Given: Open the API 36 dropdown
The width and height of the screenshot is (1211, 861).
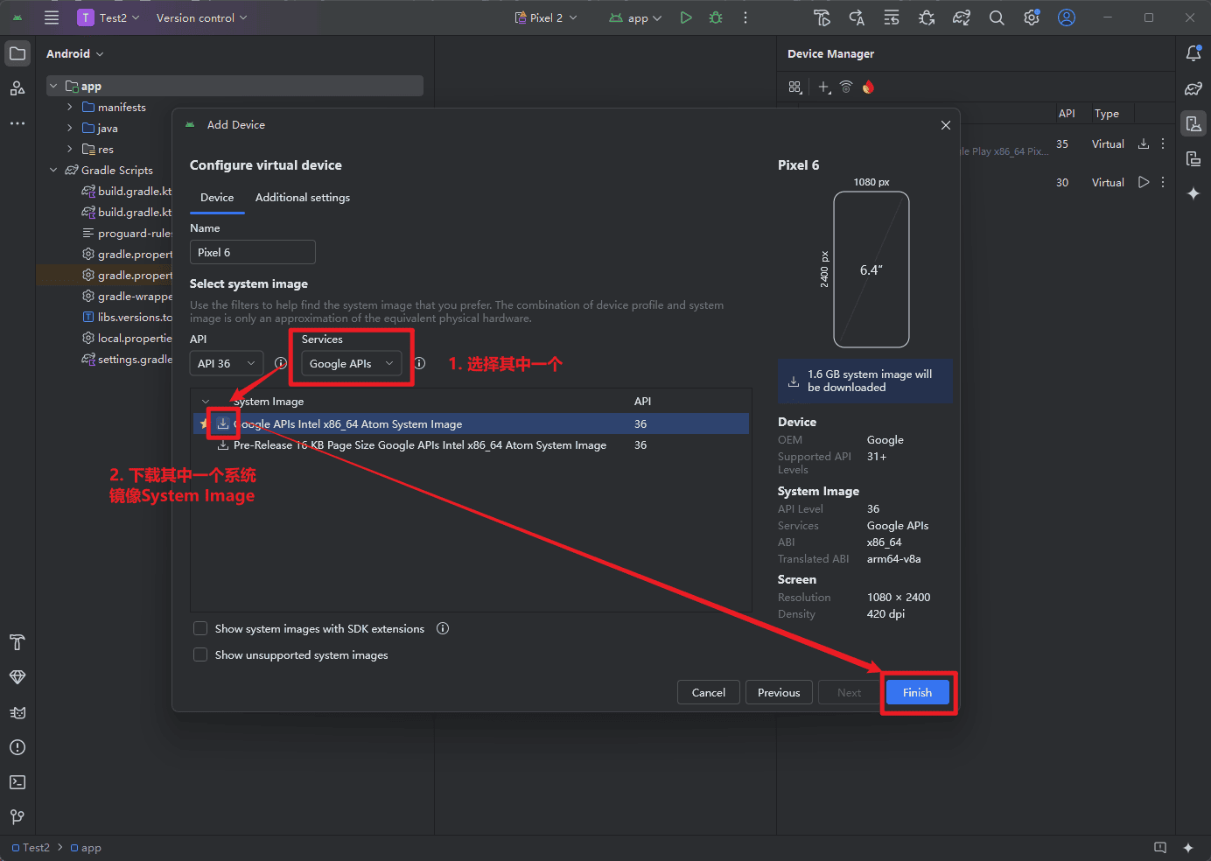Looking at the screenshot, I should pyautogui.click(x=226, y=363).
